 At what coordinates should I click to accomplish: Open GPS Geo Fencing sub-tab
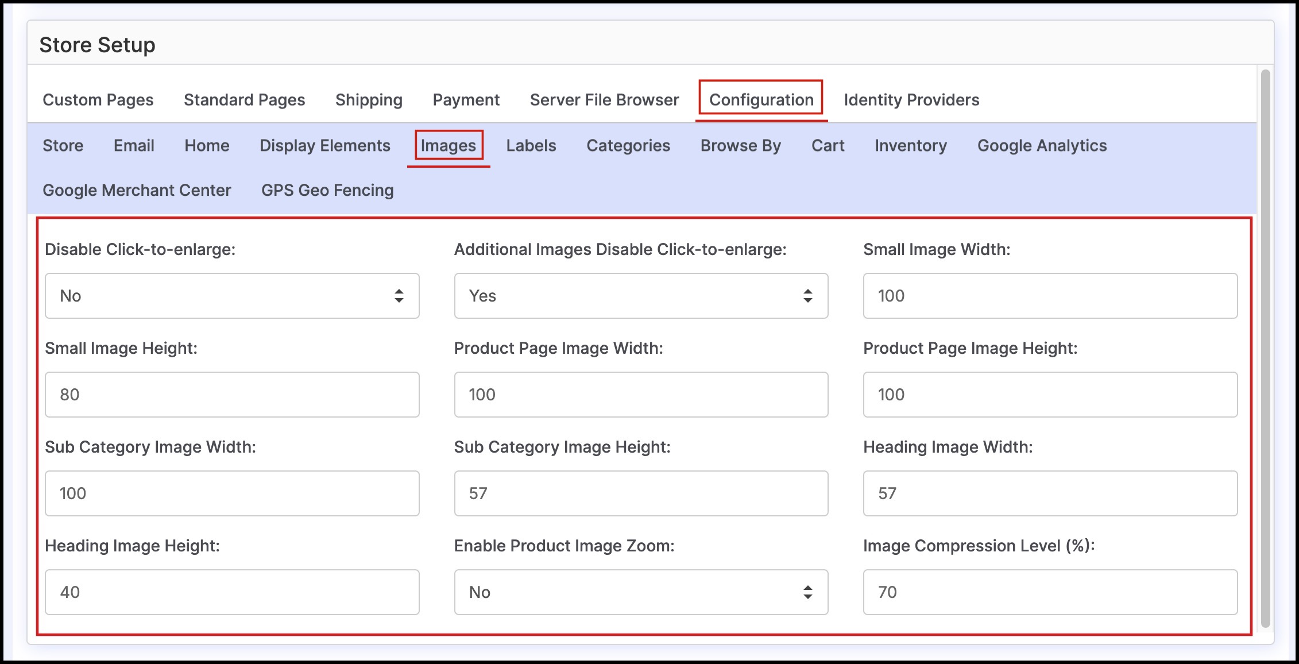(327, 190)
